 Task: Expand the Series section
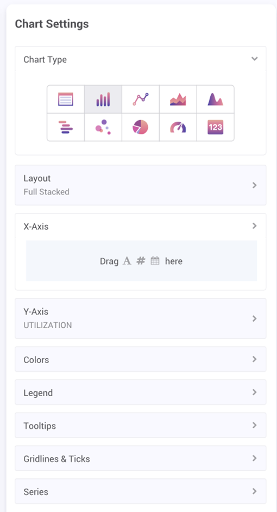pyautogui.click(x=141, y=491)
